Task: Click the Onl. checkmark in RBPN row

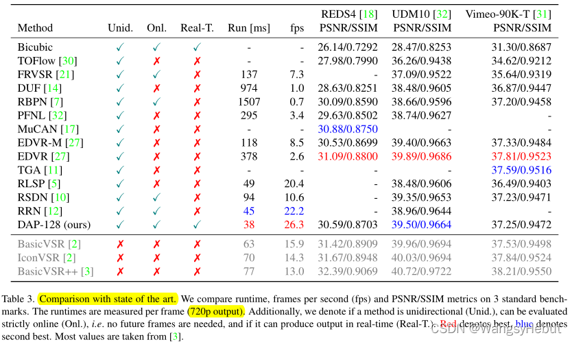Action: [x=156, y=101]
